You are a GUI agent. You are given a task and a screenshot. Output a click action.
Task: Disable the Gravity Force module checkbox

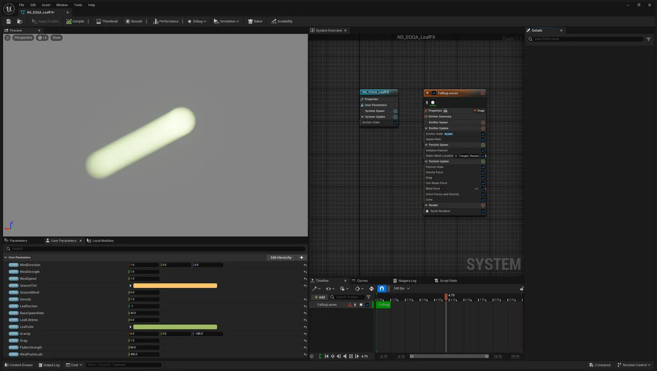483,172
